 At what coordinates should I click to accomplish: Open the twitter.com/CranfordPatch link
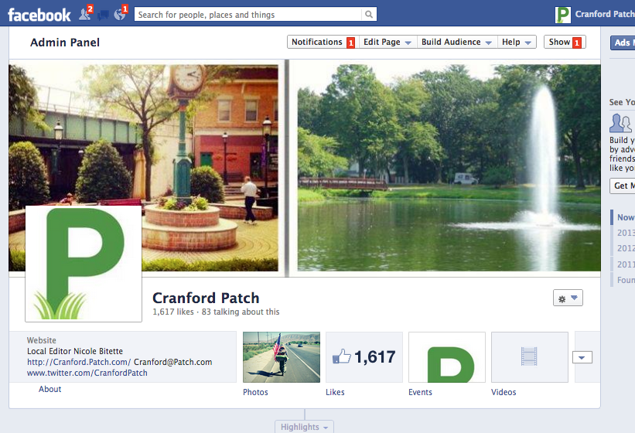pyautogui.click(x=87, y=373)
